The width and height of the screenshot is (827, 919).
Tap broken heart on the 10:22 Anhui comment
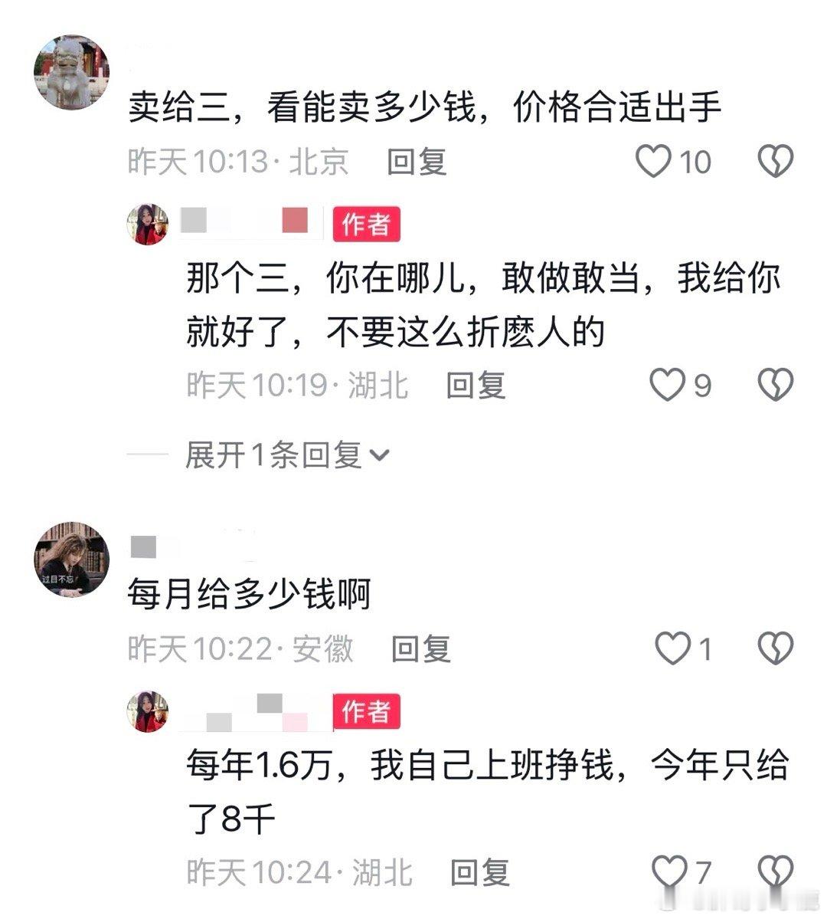(x=776, y=648)
